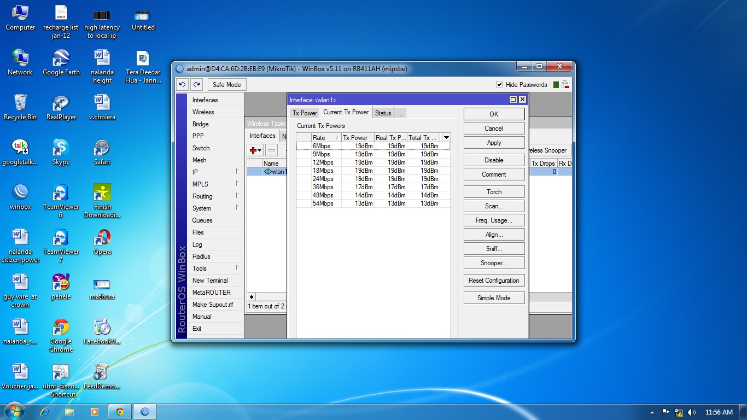Image resolution: width=747 pixels, height=420 pixels.
Task: Click the taskbar clock showing 11:56 AM
Action: 719,412
